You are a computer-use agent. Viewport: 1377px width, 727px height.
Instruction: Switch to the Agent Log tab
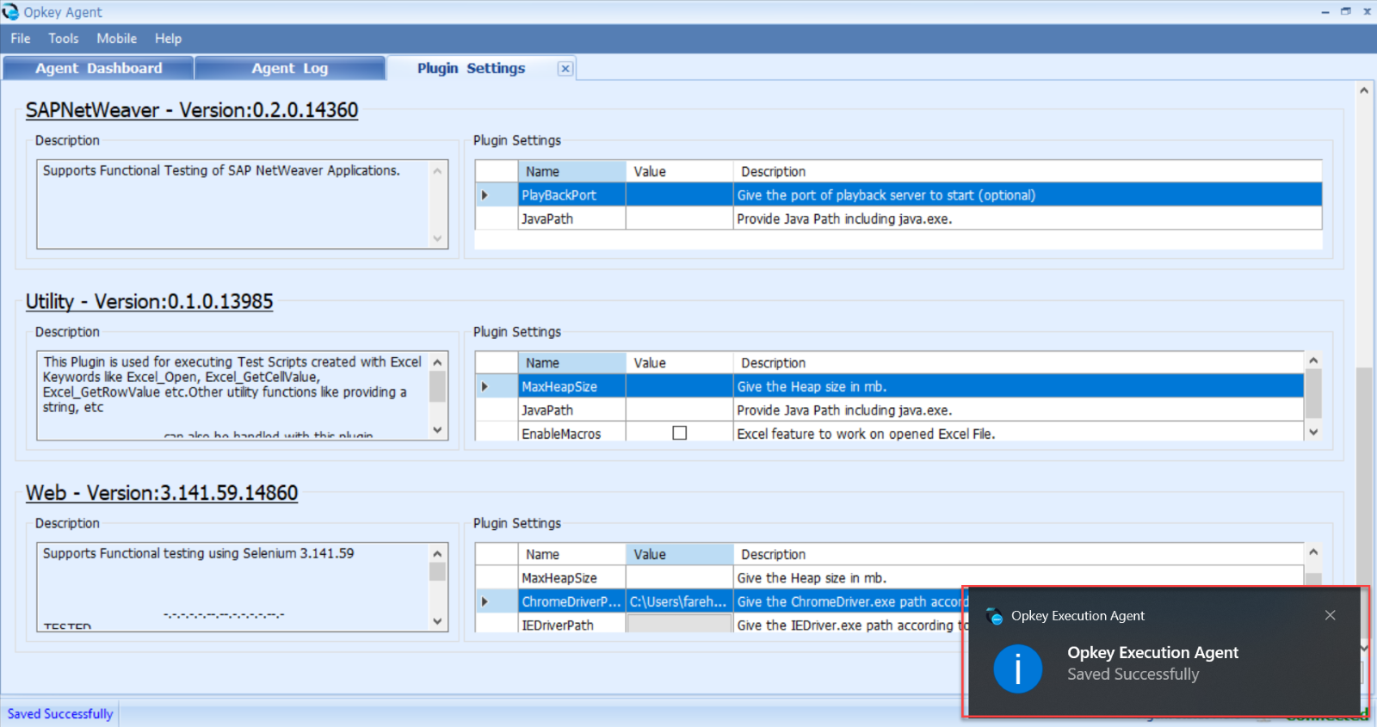pos(290,68)
